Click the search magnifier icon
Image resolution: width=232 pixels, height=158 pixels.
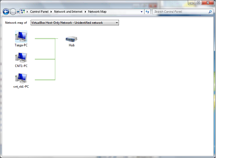pos(210,12)
